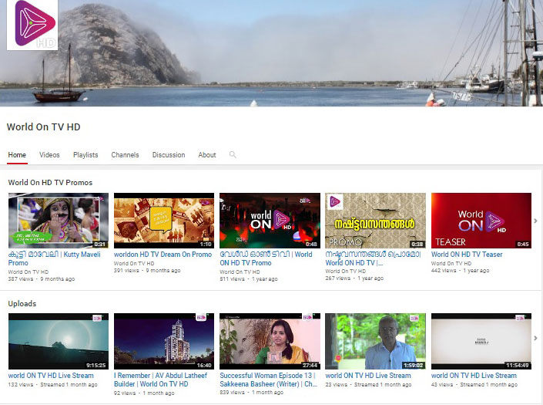
Task: Open Live Stream title with 43 views
Action: coord(474,376)
